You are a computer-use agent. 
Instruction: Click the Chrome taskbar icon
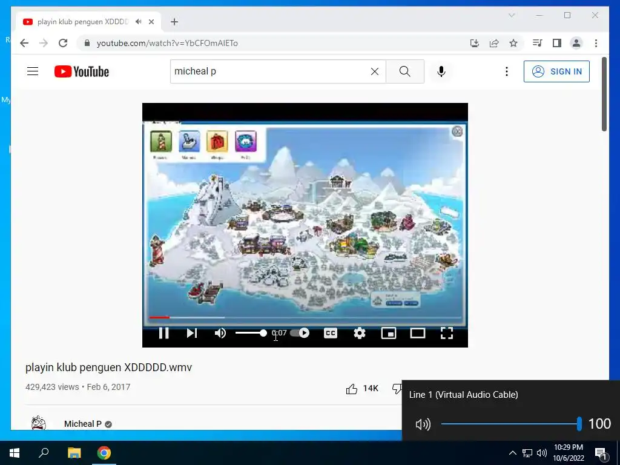coord(104,453)
